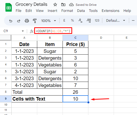Click the Cells with Text label
The height and width of the screenshot is (115, 137).
[x=37, y=99]
